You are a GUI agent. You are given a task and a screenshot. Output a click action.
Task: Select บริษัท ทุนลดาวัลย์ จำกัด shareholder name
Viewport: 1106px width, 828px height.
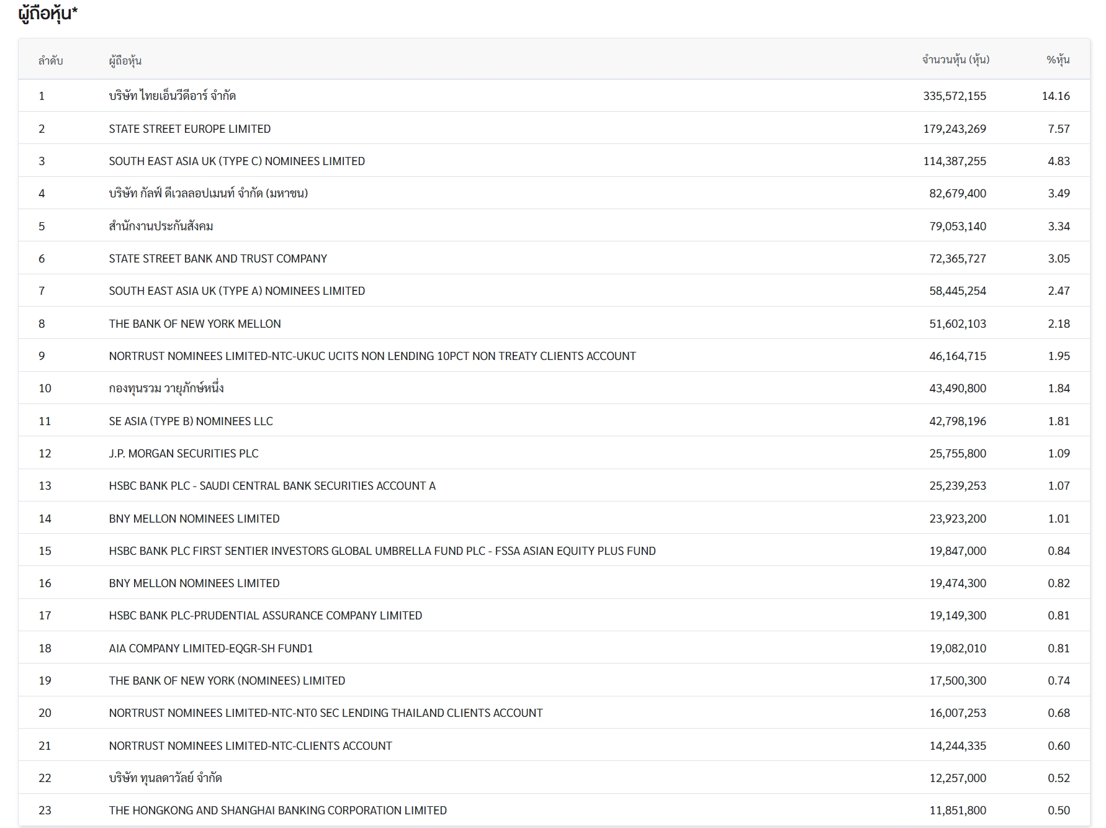(165, 778)
